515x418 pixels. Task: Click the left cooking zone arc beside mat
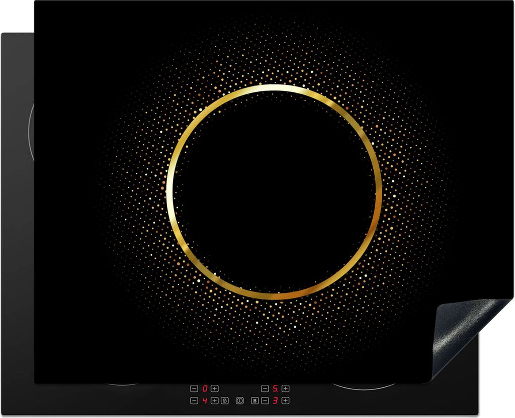tap(31, 131)
